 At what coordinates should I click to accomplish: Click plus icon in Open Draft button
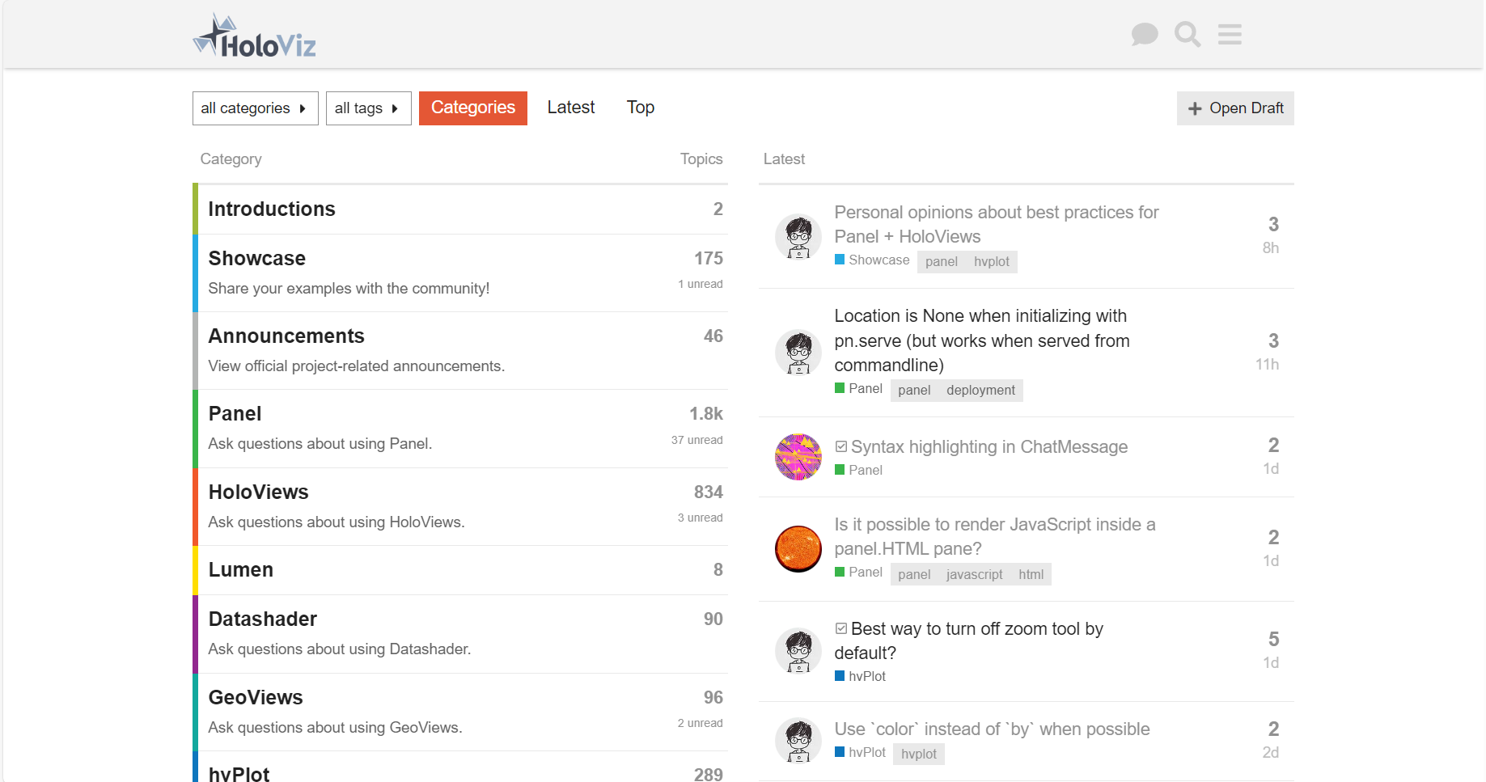click(x=1194, y=108)
